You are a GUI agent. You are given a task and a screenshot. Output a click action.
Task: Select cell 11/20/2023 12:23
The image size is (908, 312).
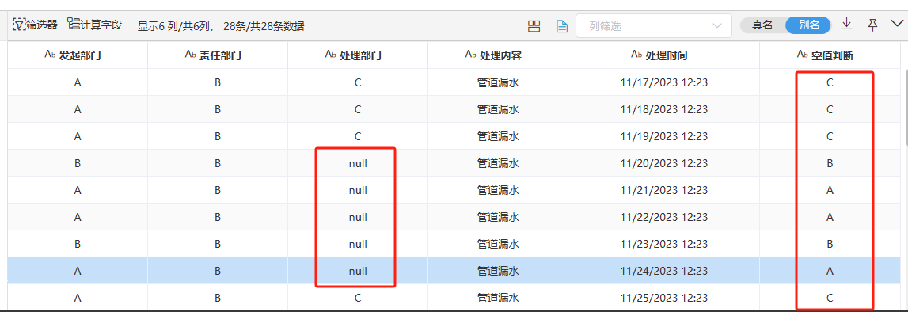tap(663, 163)
